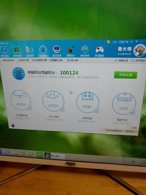Open the iQIYI icon on taskbar
The height and width of the screenshot is (195, 146).
coord(40,155)
